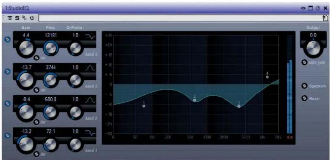Screen dimensions: 330x160
Task: Toggle the band 1 enable button
Action: point(8,136)
